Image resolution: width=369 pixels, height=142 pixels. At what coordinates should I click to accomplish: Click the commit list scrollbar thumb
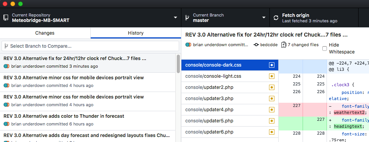click(x=178, y=63)
